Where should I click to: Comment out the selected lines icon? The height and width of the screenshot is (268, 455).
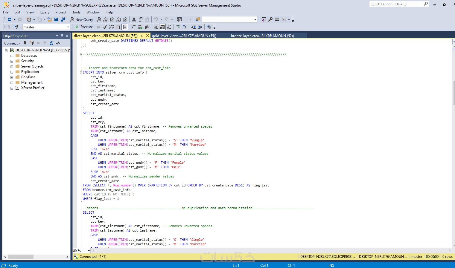(x=178, y=27)
